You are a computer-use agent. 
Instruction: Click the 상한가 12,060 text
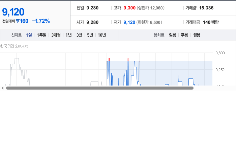[150, 8]
